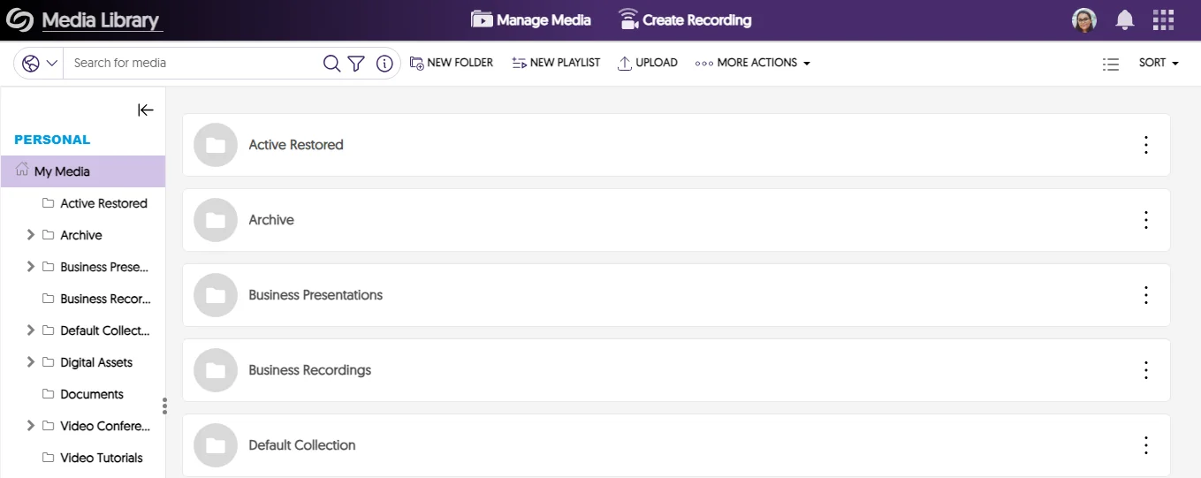
Task: Open the notifications bell
Action: click(1125, 20)
